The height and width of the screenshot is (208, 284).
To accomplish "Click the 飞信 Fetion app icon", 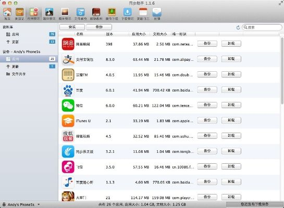I will [68, 167].
